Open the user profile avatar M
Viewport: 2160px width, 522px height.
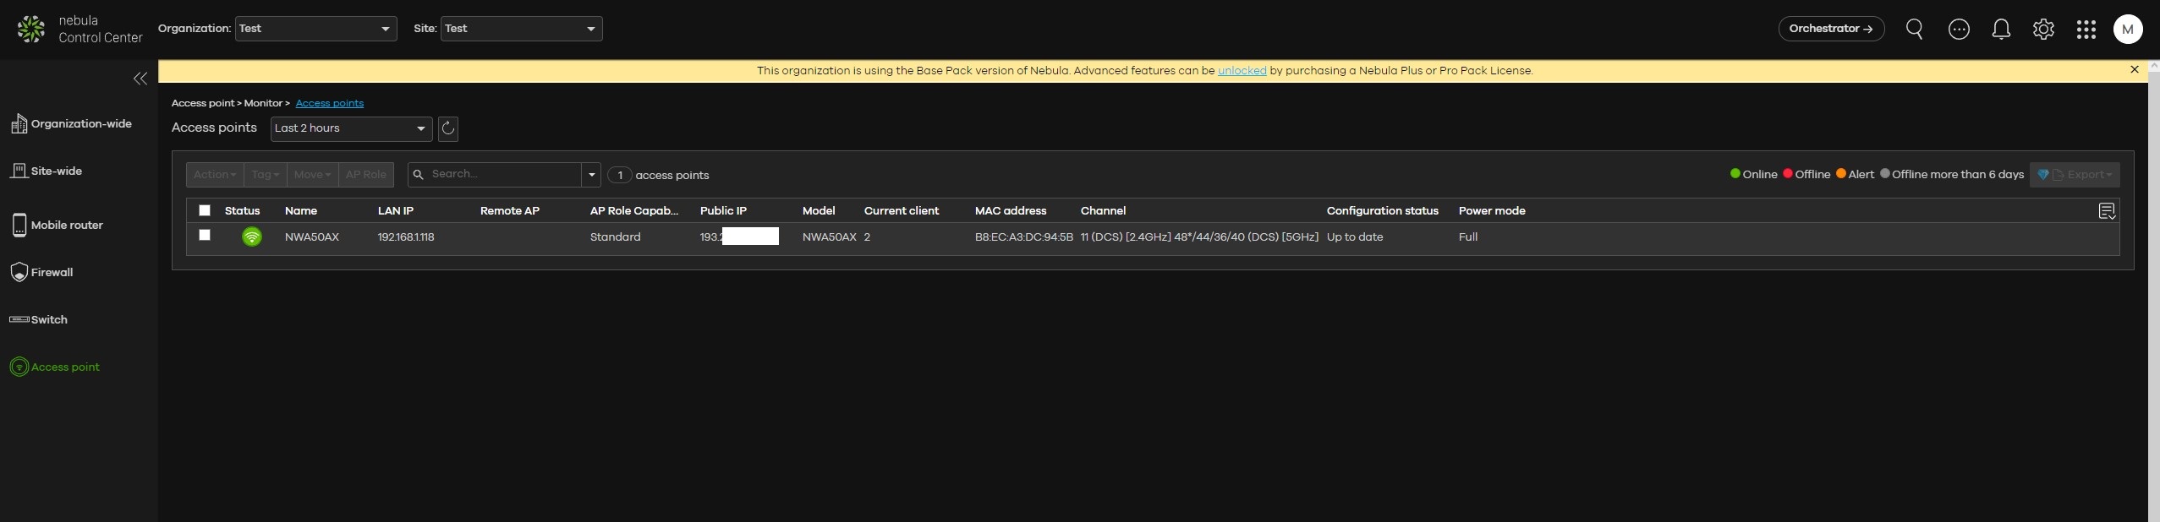click(2128, 30)
